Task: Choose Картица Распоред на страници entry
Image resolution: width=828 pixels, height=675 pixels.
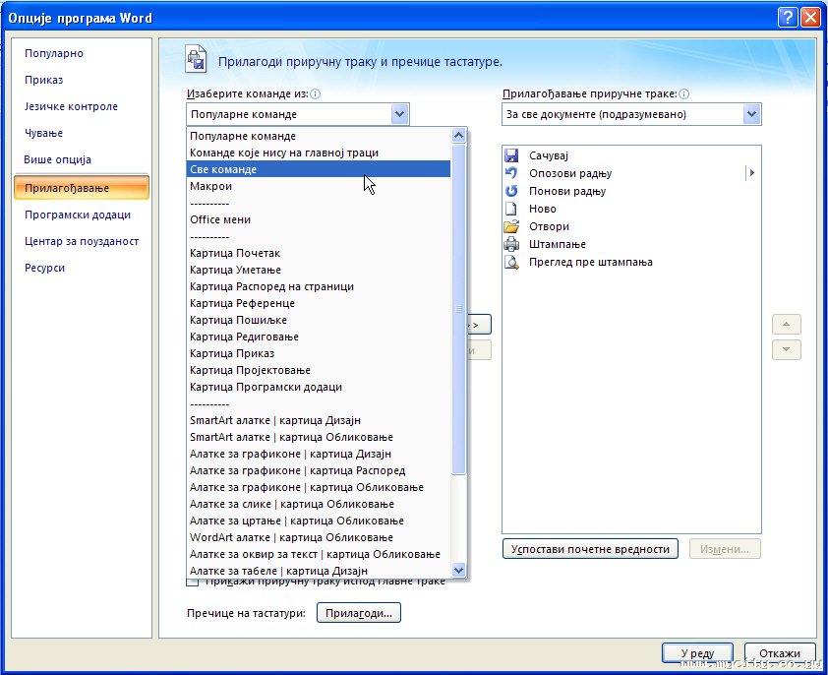Action: (x=319, y=286)
